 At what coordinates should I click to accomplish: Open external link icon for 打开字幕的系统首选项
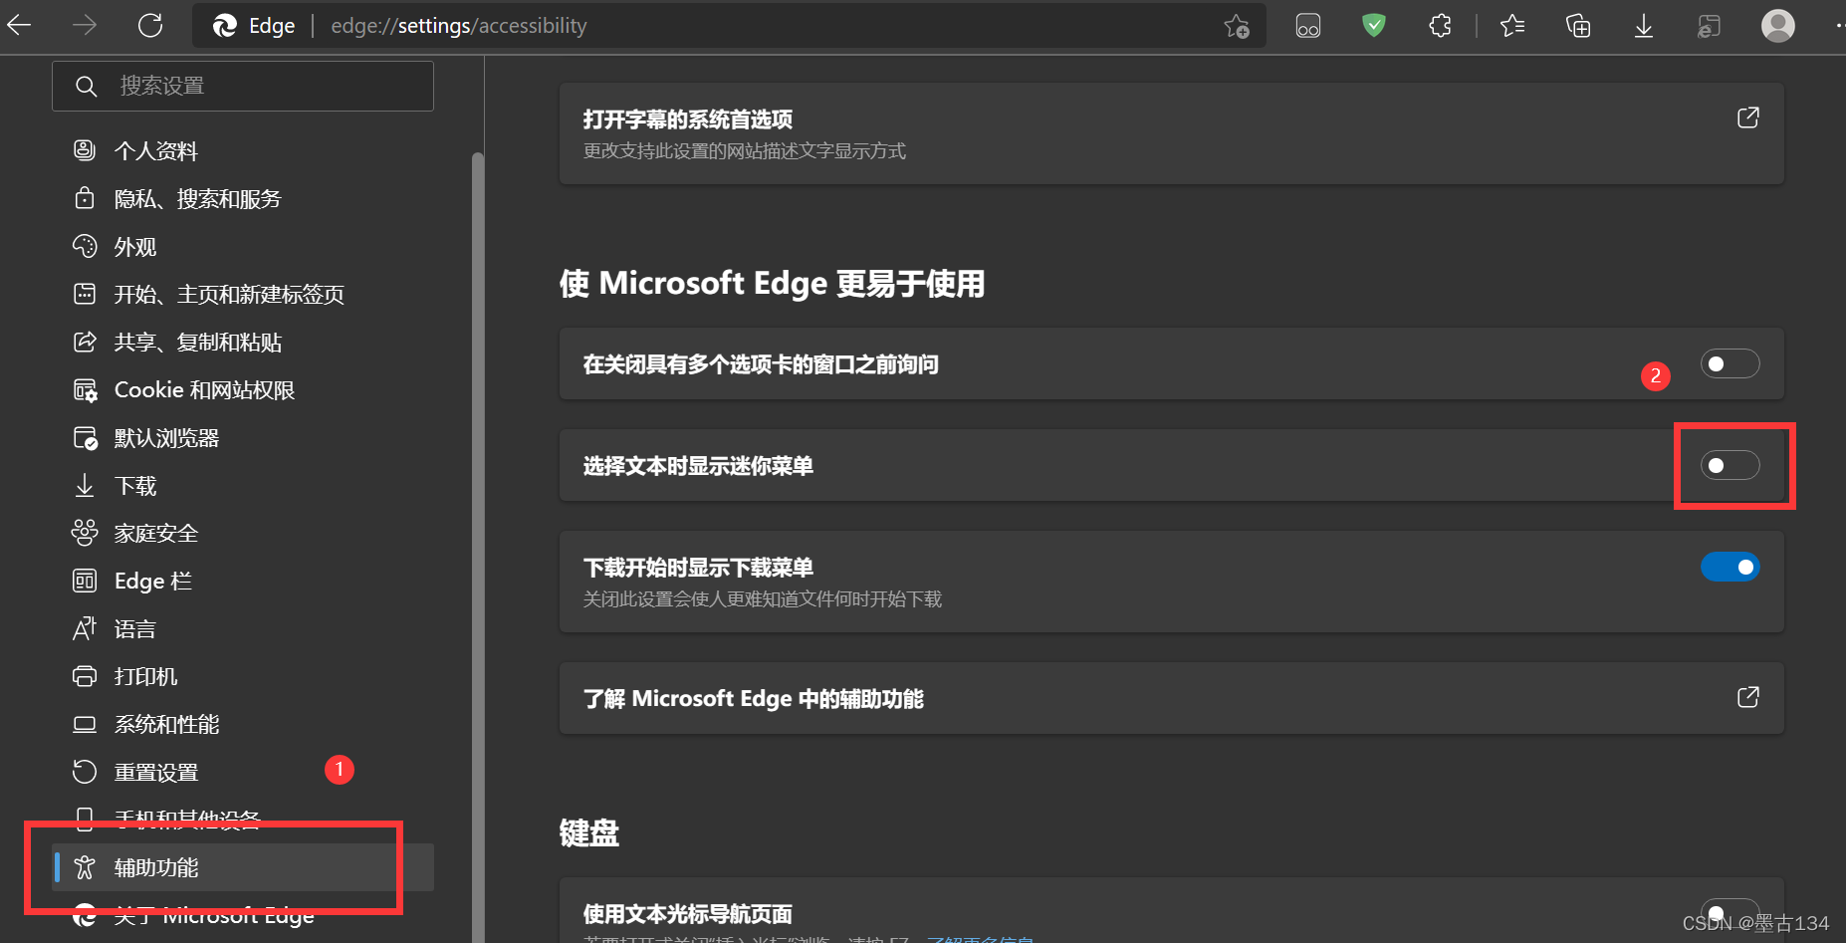tap(1747, 118)
